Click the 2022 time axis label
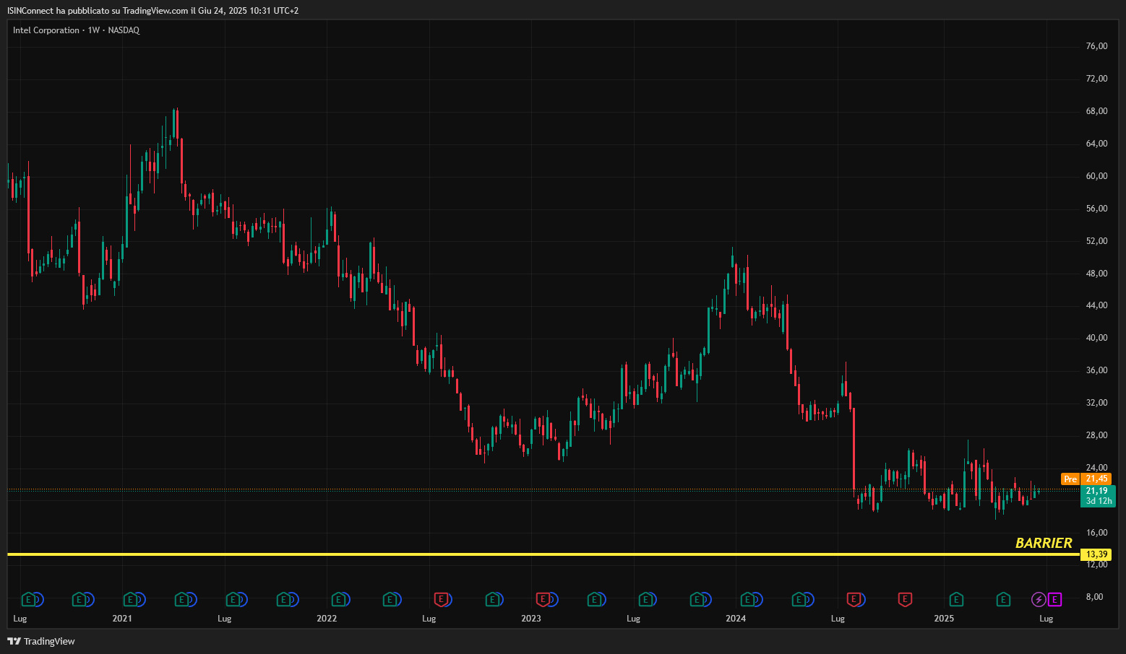Viewport: 1126px width, 654px height. 327,619
